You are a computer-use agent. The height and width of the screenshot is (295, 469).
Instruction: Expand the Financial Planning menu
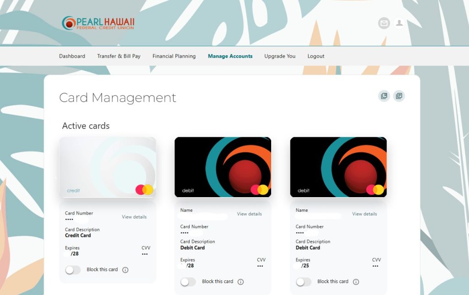point(174,56)
